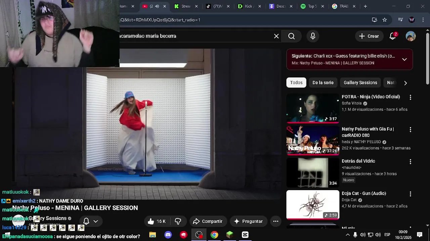This screenshot has width=430, height=241.
Task: Show more filter chips with right arrow
Action: point(405,83)
